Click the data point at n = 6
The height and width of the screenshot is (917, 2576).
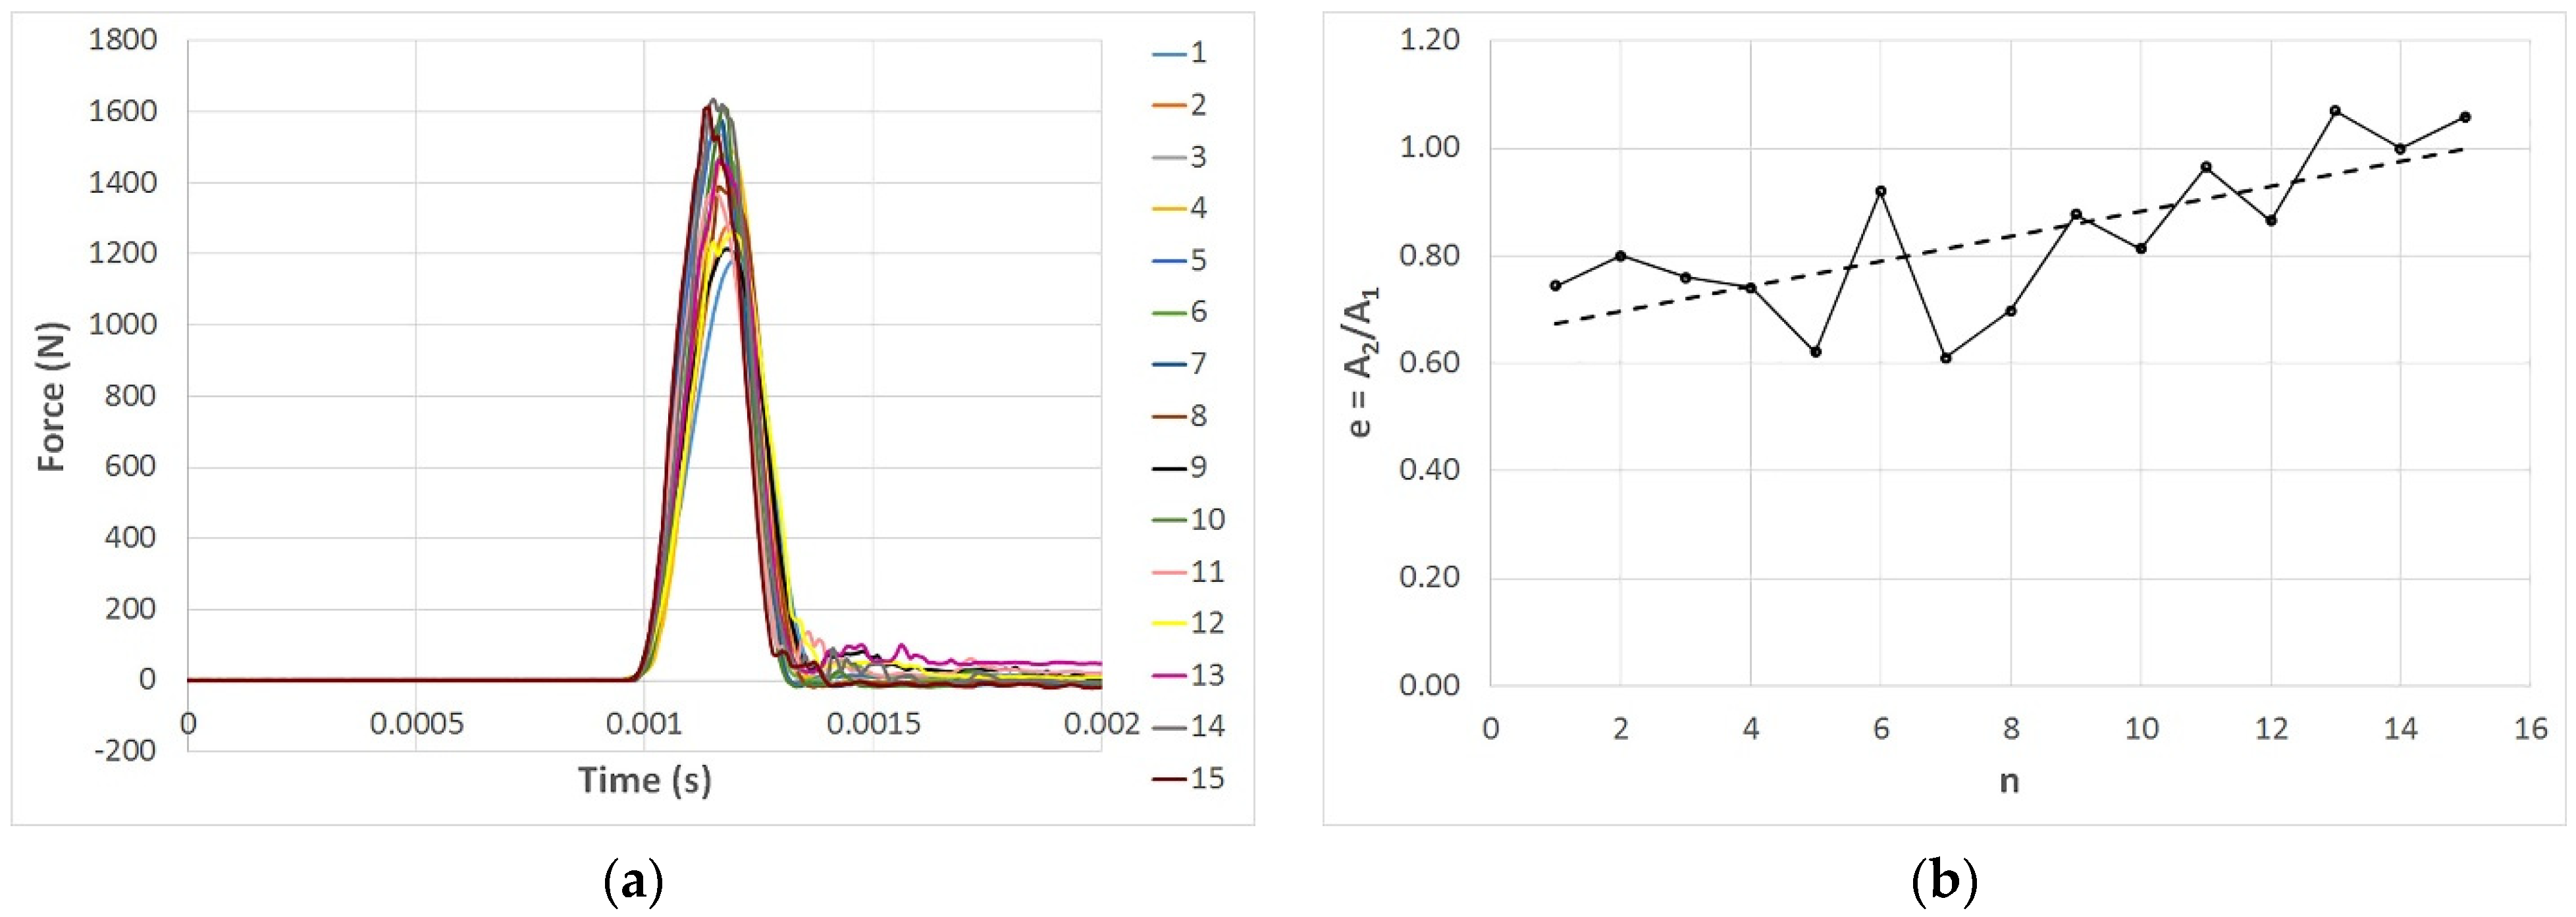[1880, 191]
